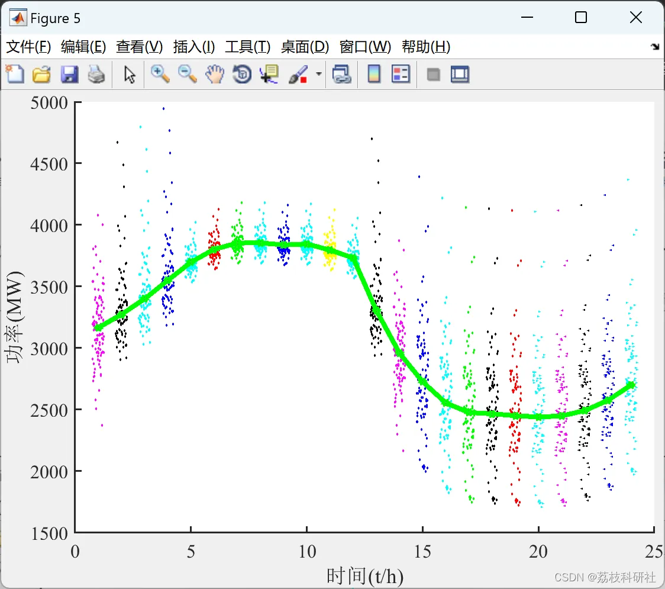The image size is (665, 589).
Task: Select the Zoom In magnifier tool
Action: tap(160, 75)
